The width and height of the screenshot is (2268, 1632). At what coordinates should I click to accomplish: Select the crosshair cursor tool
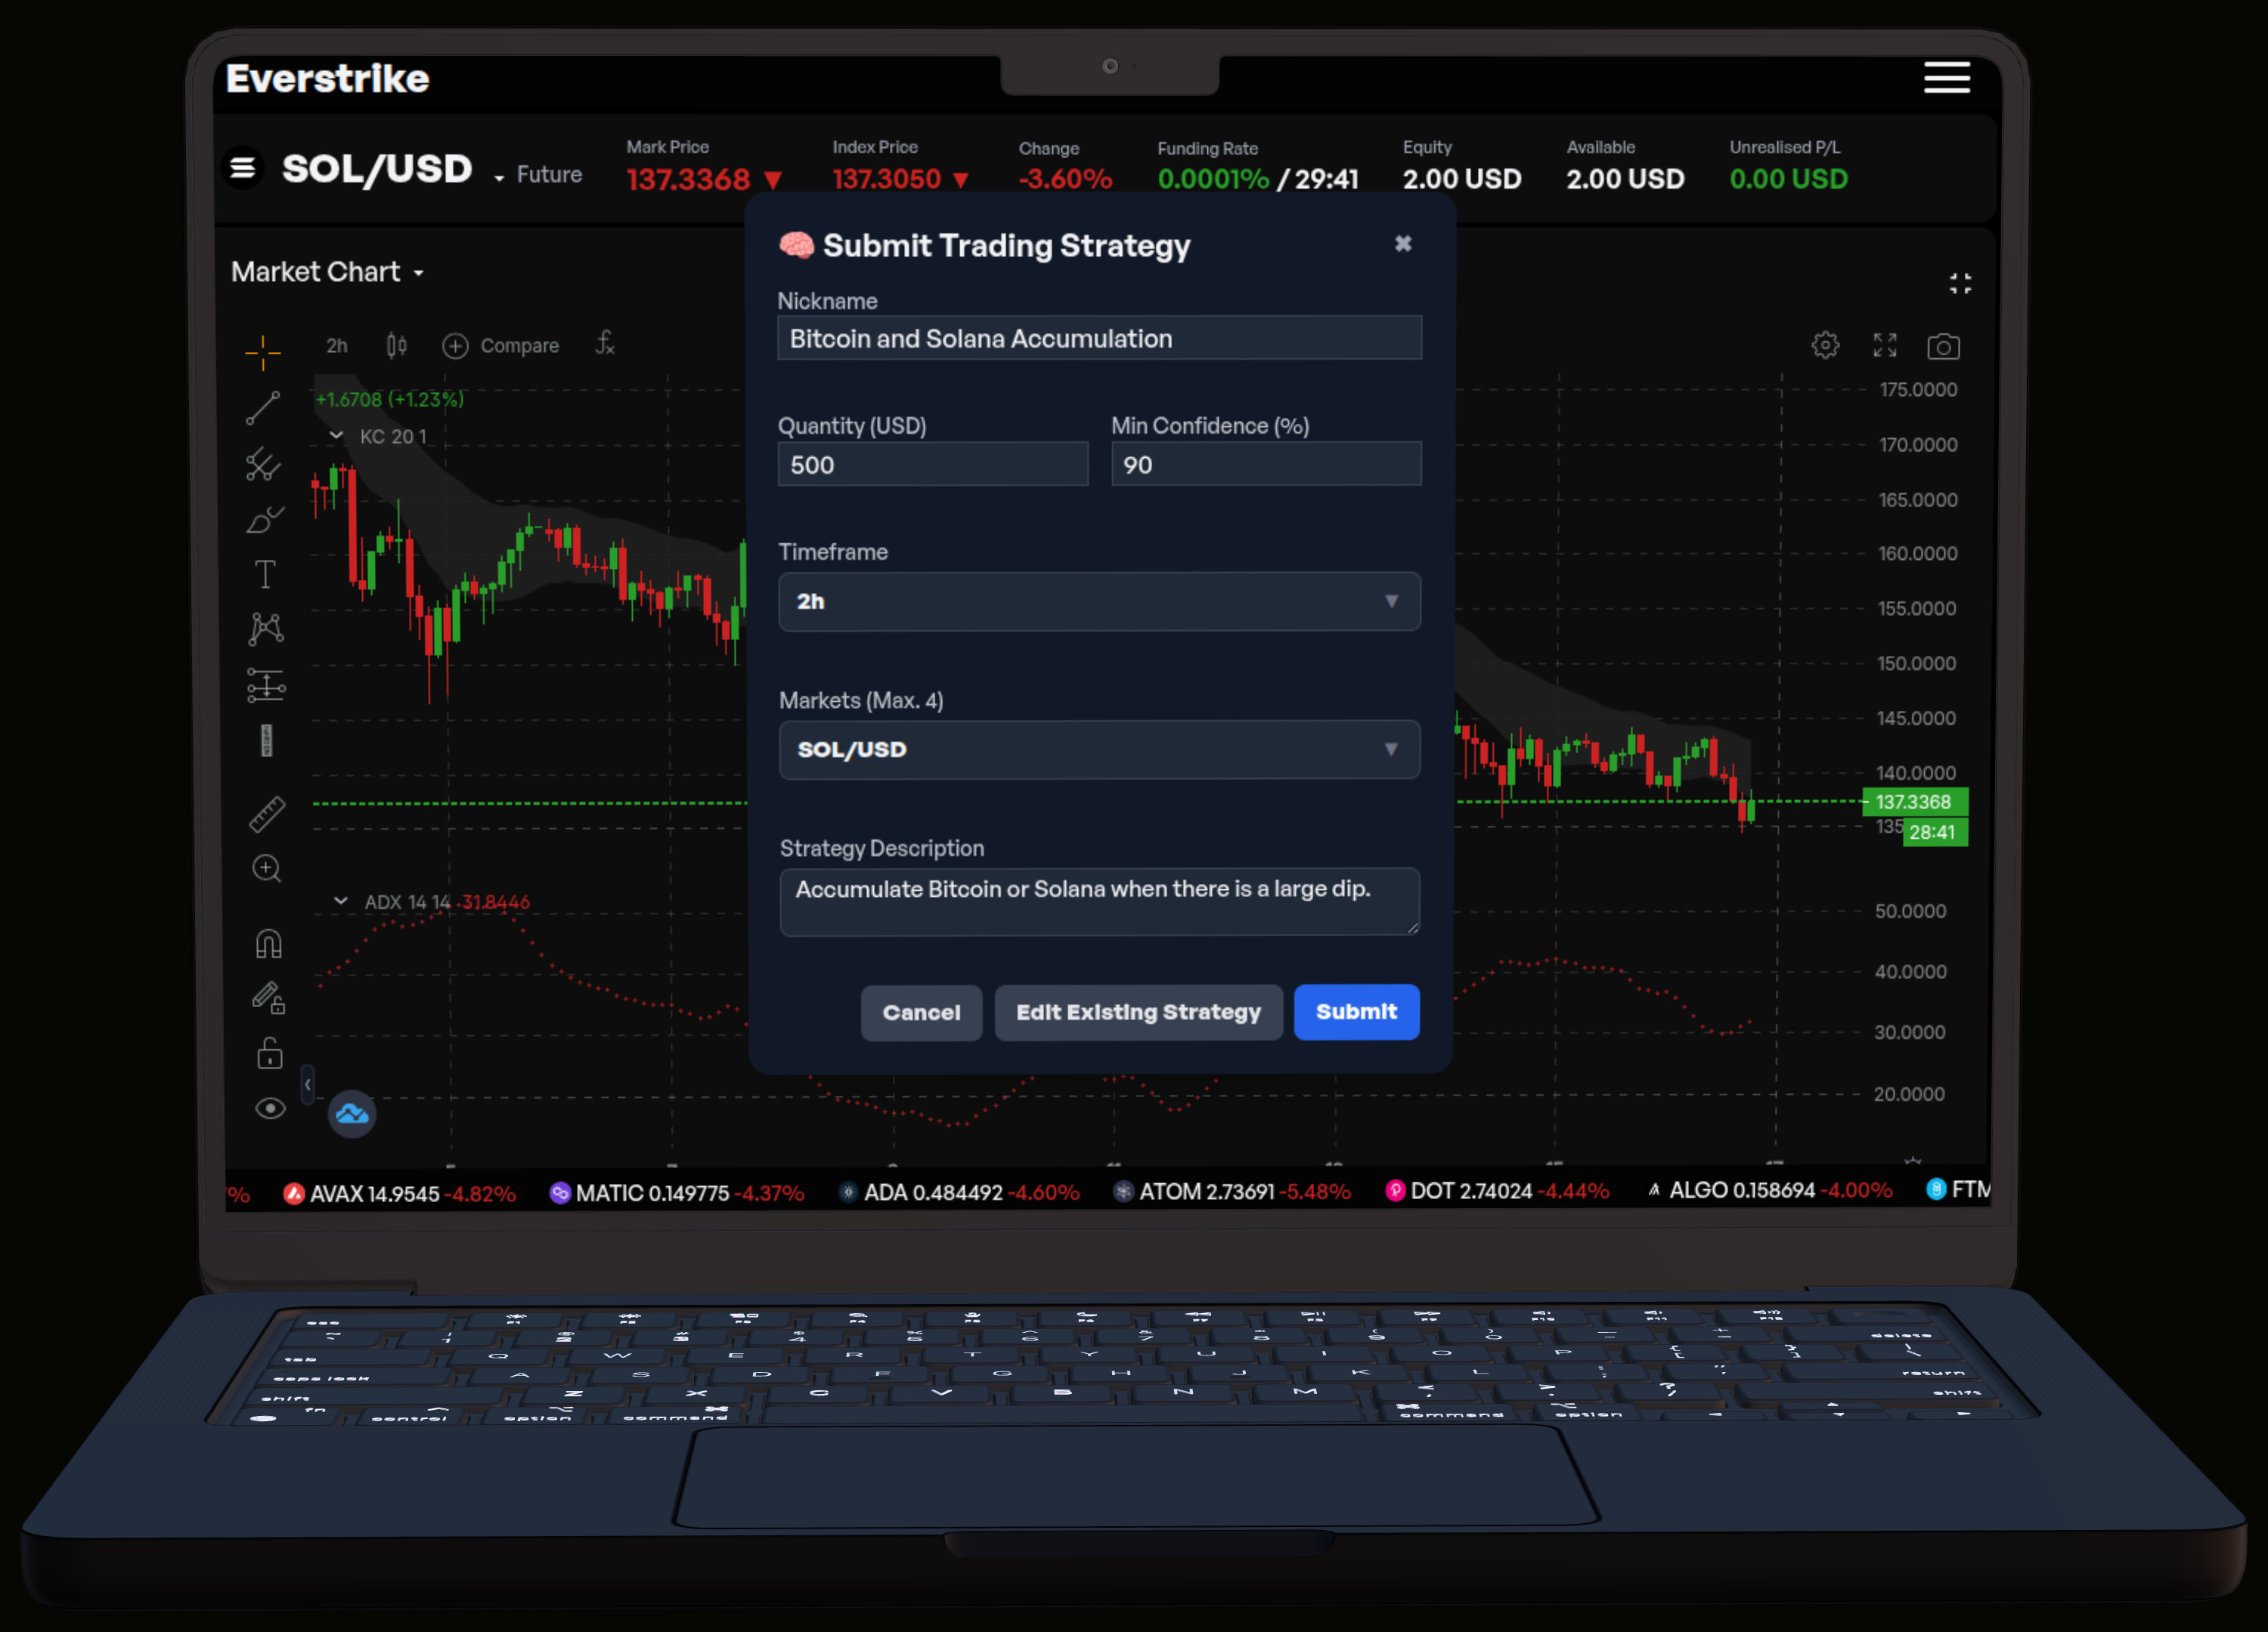pos(264,353)
